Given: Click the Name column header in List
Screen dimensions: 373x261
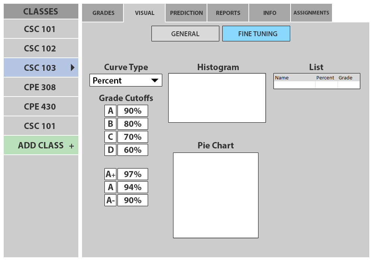Looking at the screenshot, I should point(282,78).
